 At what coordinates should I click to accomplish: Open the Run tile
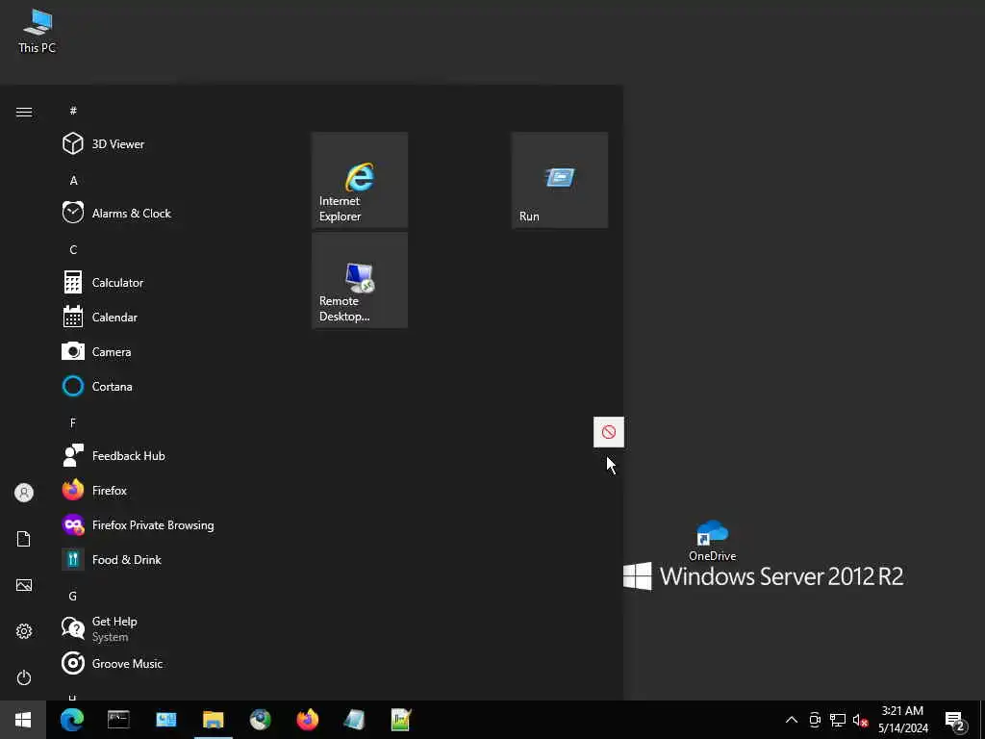[x=560, y=180]
